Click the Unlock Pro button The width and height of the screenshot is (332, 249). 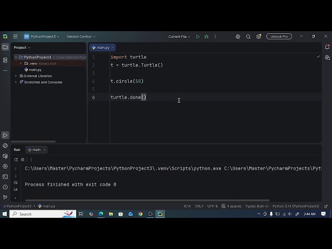tap(279, 36)
